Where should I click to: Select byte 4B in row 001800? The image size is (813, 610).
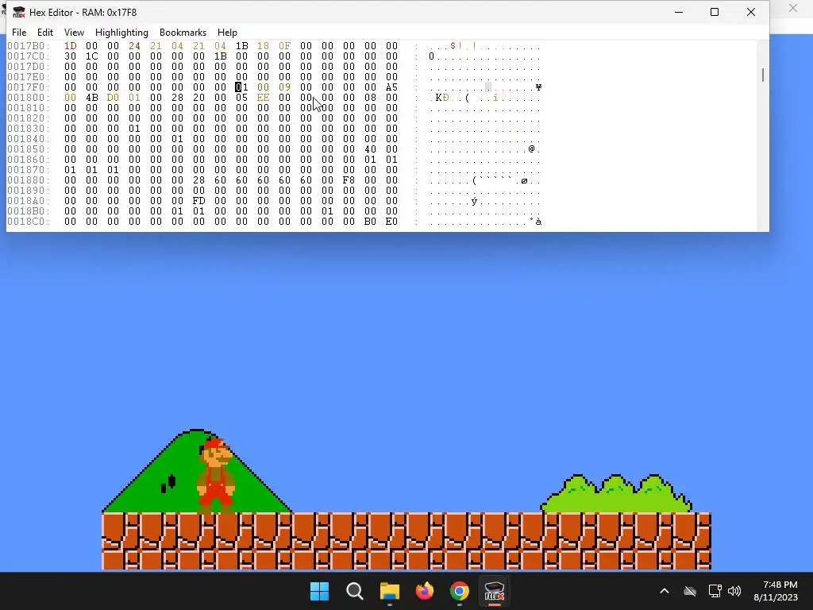tap(92, 98)
